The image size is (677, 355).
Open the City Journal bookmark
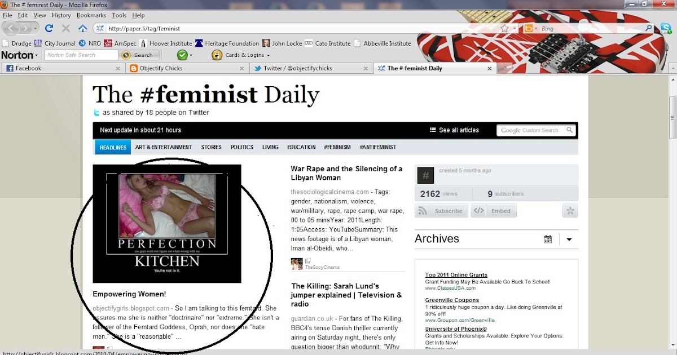tap(55, 43)
